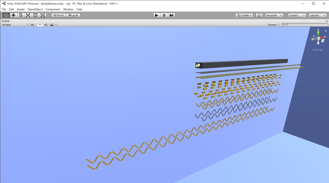Image resolution: width=329 pixels, height=183 pixels.
Task: Select the Rect transform tool
Action: [x=35, y=15]
